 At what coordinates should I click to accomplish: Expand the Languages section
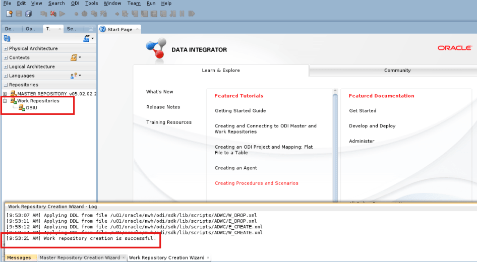(6, 76)
